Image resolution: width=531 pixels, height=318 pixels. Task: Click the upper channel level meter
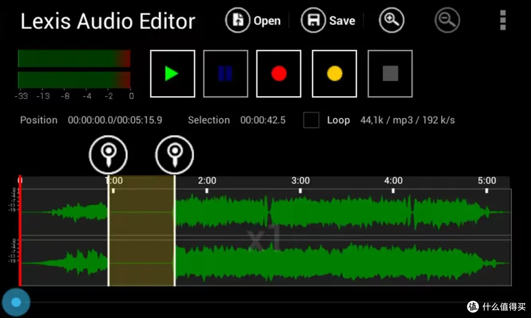click(x=74, y=58)
